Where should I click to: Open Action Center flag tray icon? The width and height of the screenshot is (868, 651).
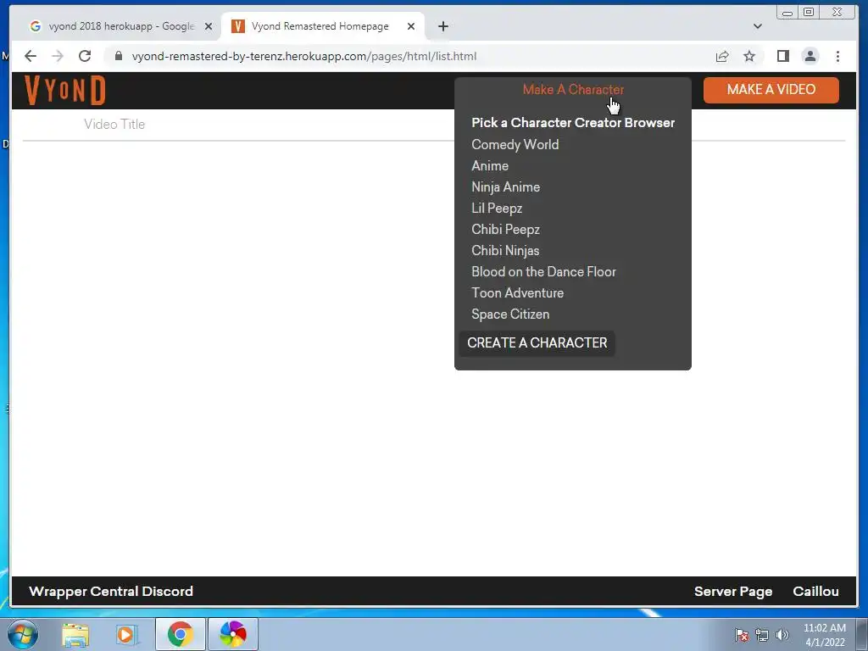(x=741, y=635)
